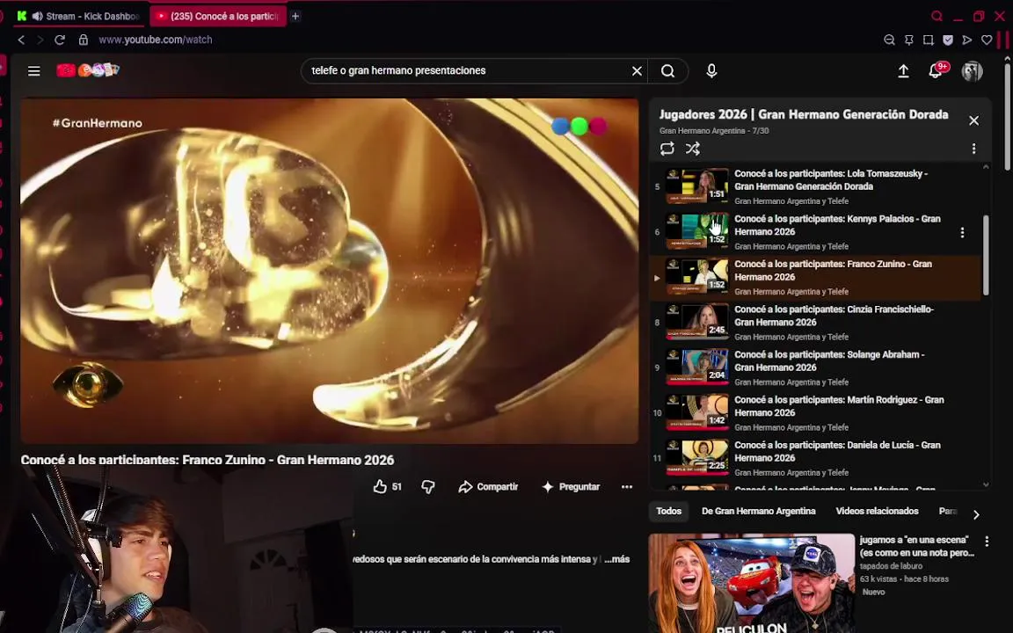Click the main video player

pyautogui.click(x=330, y=271)
